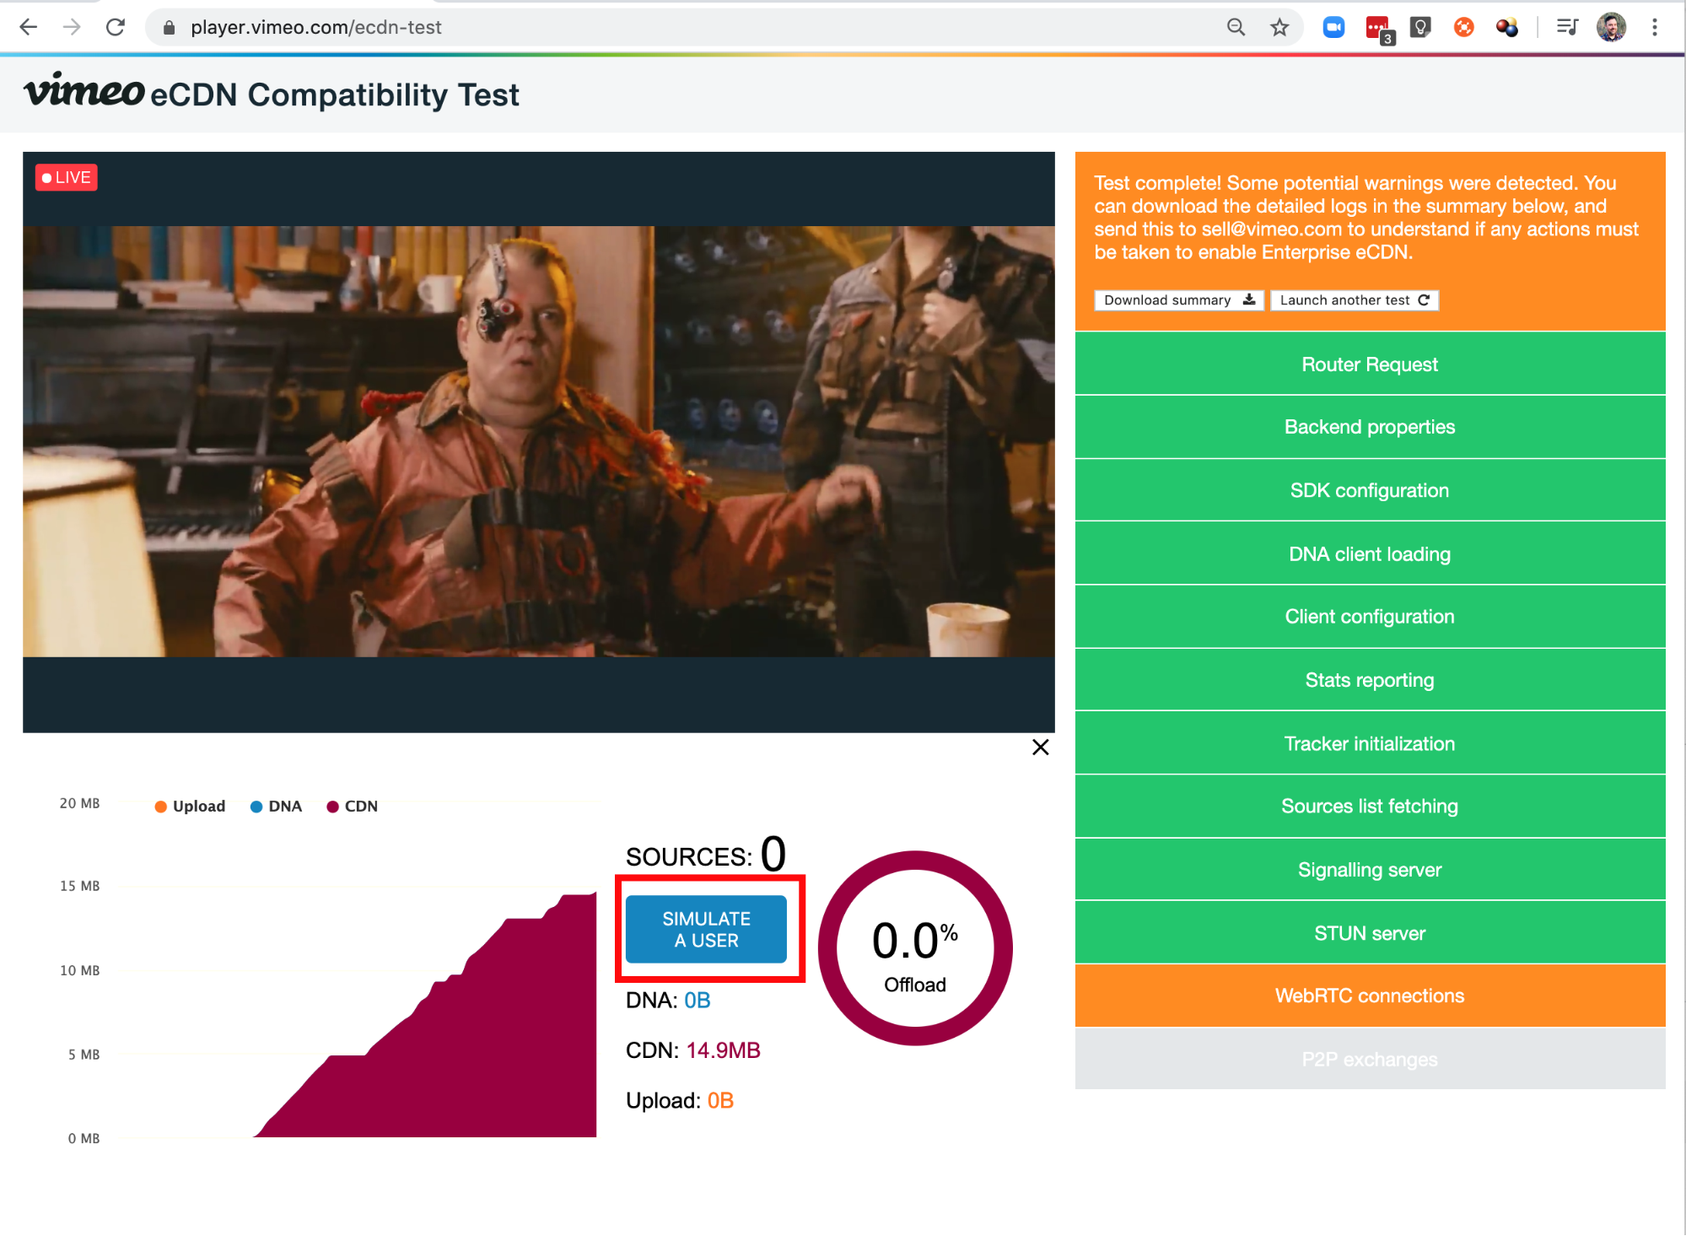Click Launch another test button
The image size is (1686, 1236).
pos(1354,300)
